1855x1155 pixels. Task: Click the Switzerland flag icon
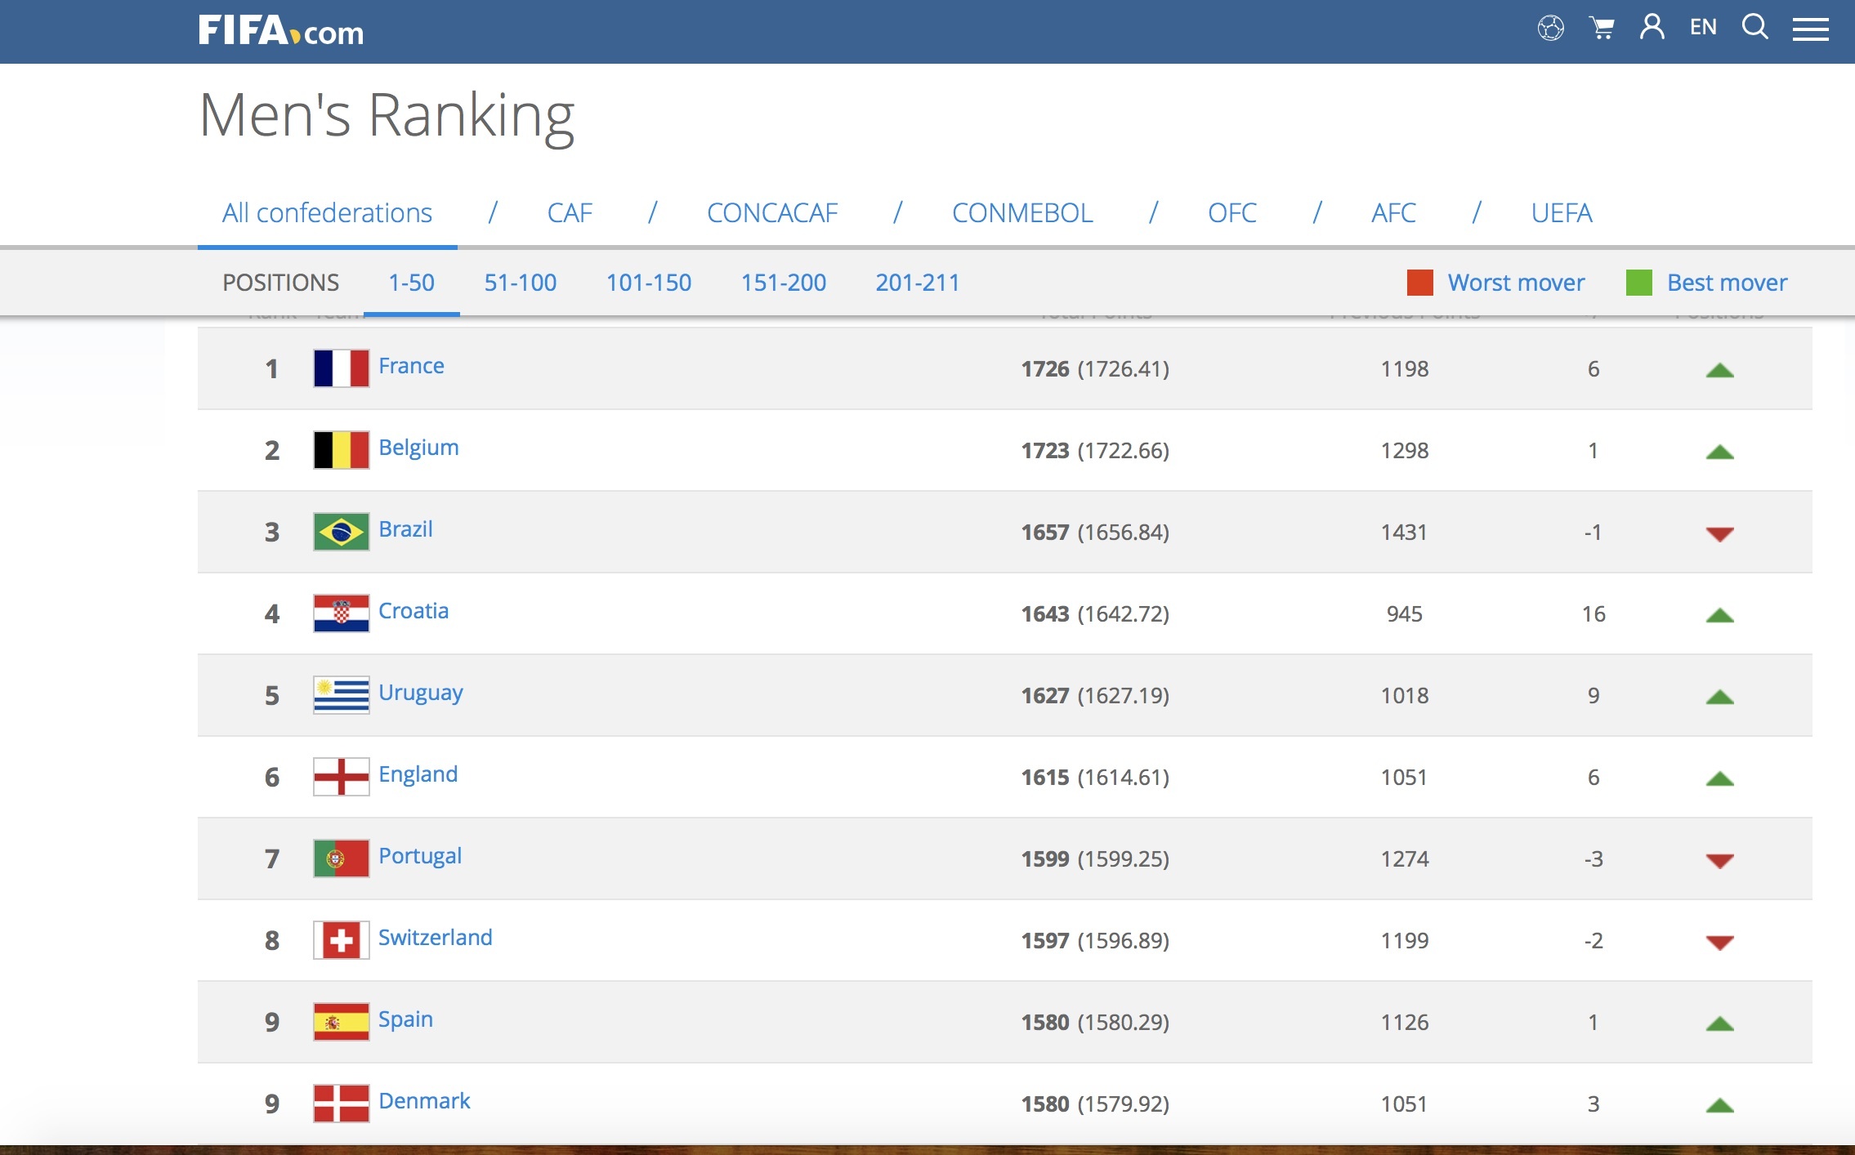click(341, 940)
